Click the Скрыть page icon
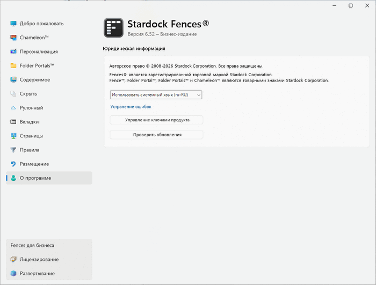The height and width of the screenshot is (285, 376). (x=13, y=94)
